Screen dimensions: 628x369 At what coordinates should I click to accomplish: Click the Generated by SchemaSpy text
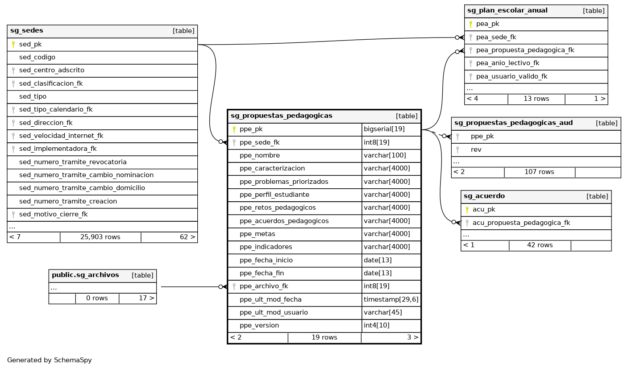point(50,360)
